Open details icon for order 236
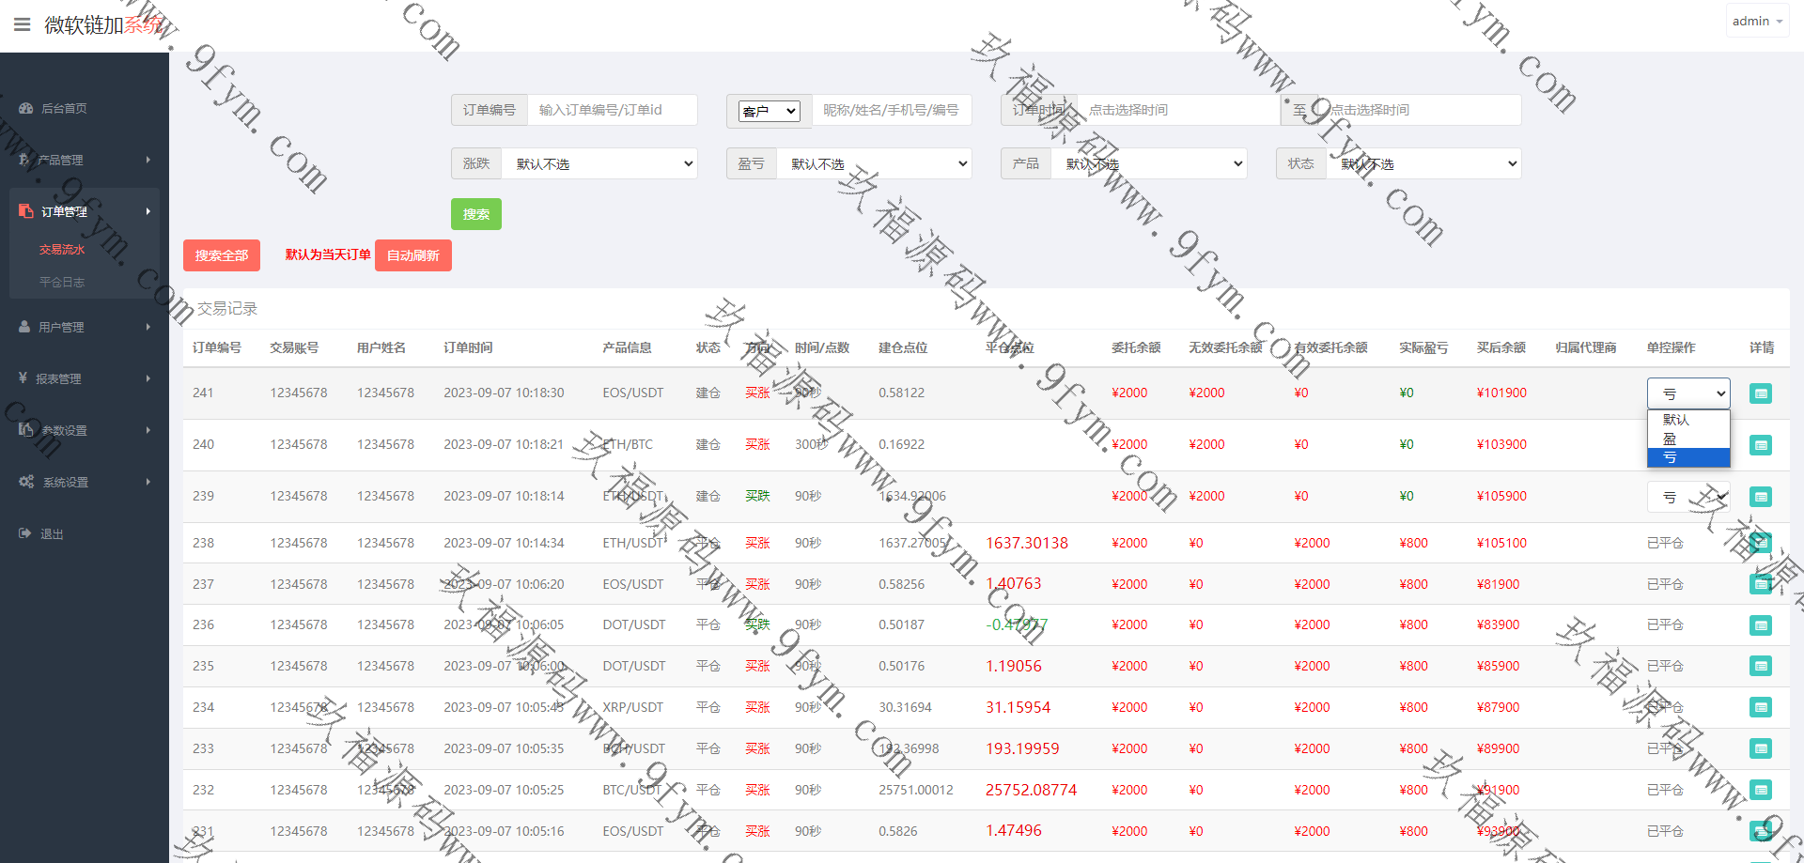1804x863 pixels. pos(1760,625)
